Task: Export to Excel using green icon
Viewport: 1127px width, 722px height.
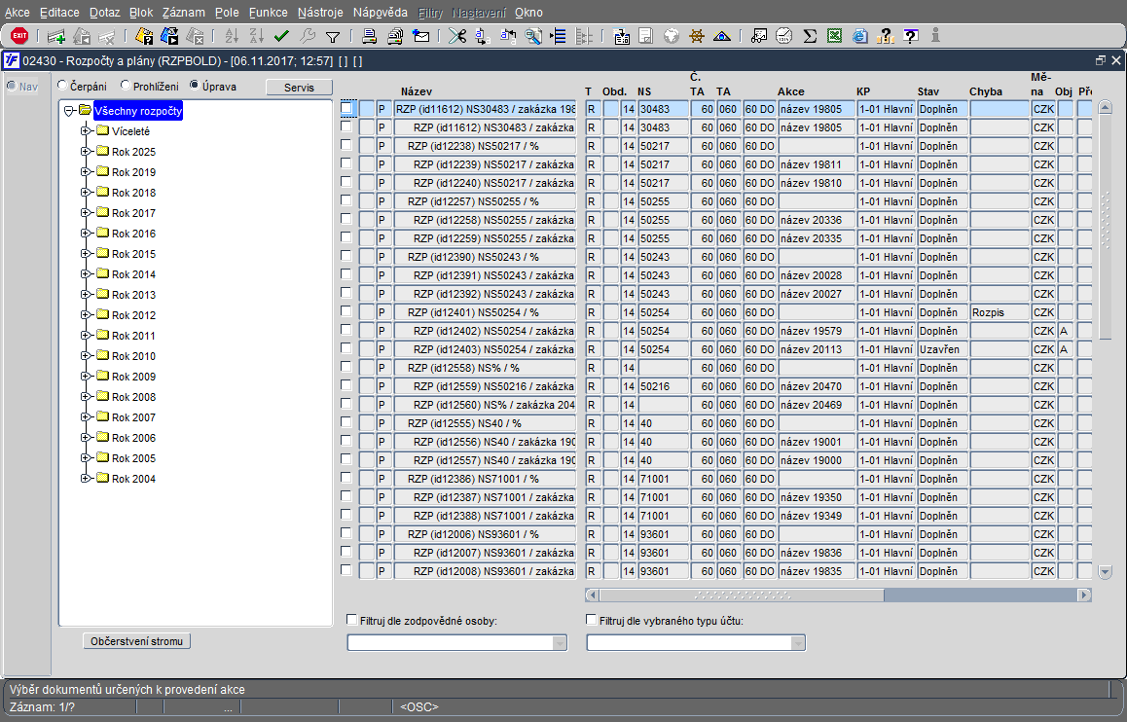Action: (x=834, y=36)
